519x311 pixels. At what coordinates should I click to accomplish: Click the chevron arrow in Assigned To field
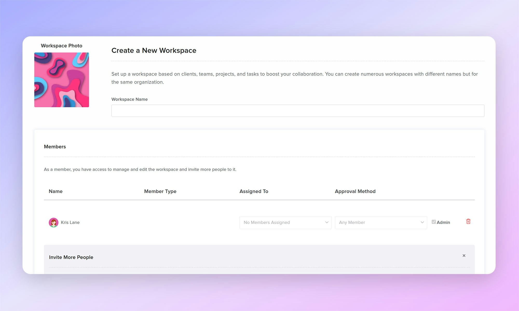pos(327,222)
